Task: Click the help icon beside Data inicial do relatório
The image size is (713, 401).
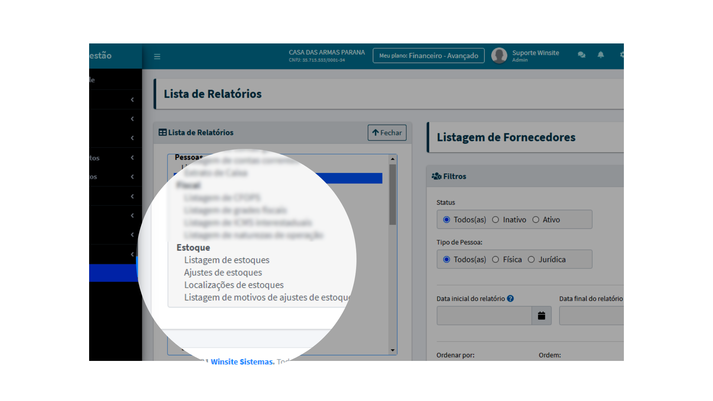Action: (x=511, y=299)
